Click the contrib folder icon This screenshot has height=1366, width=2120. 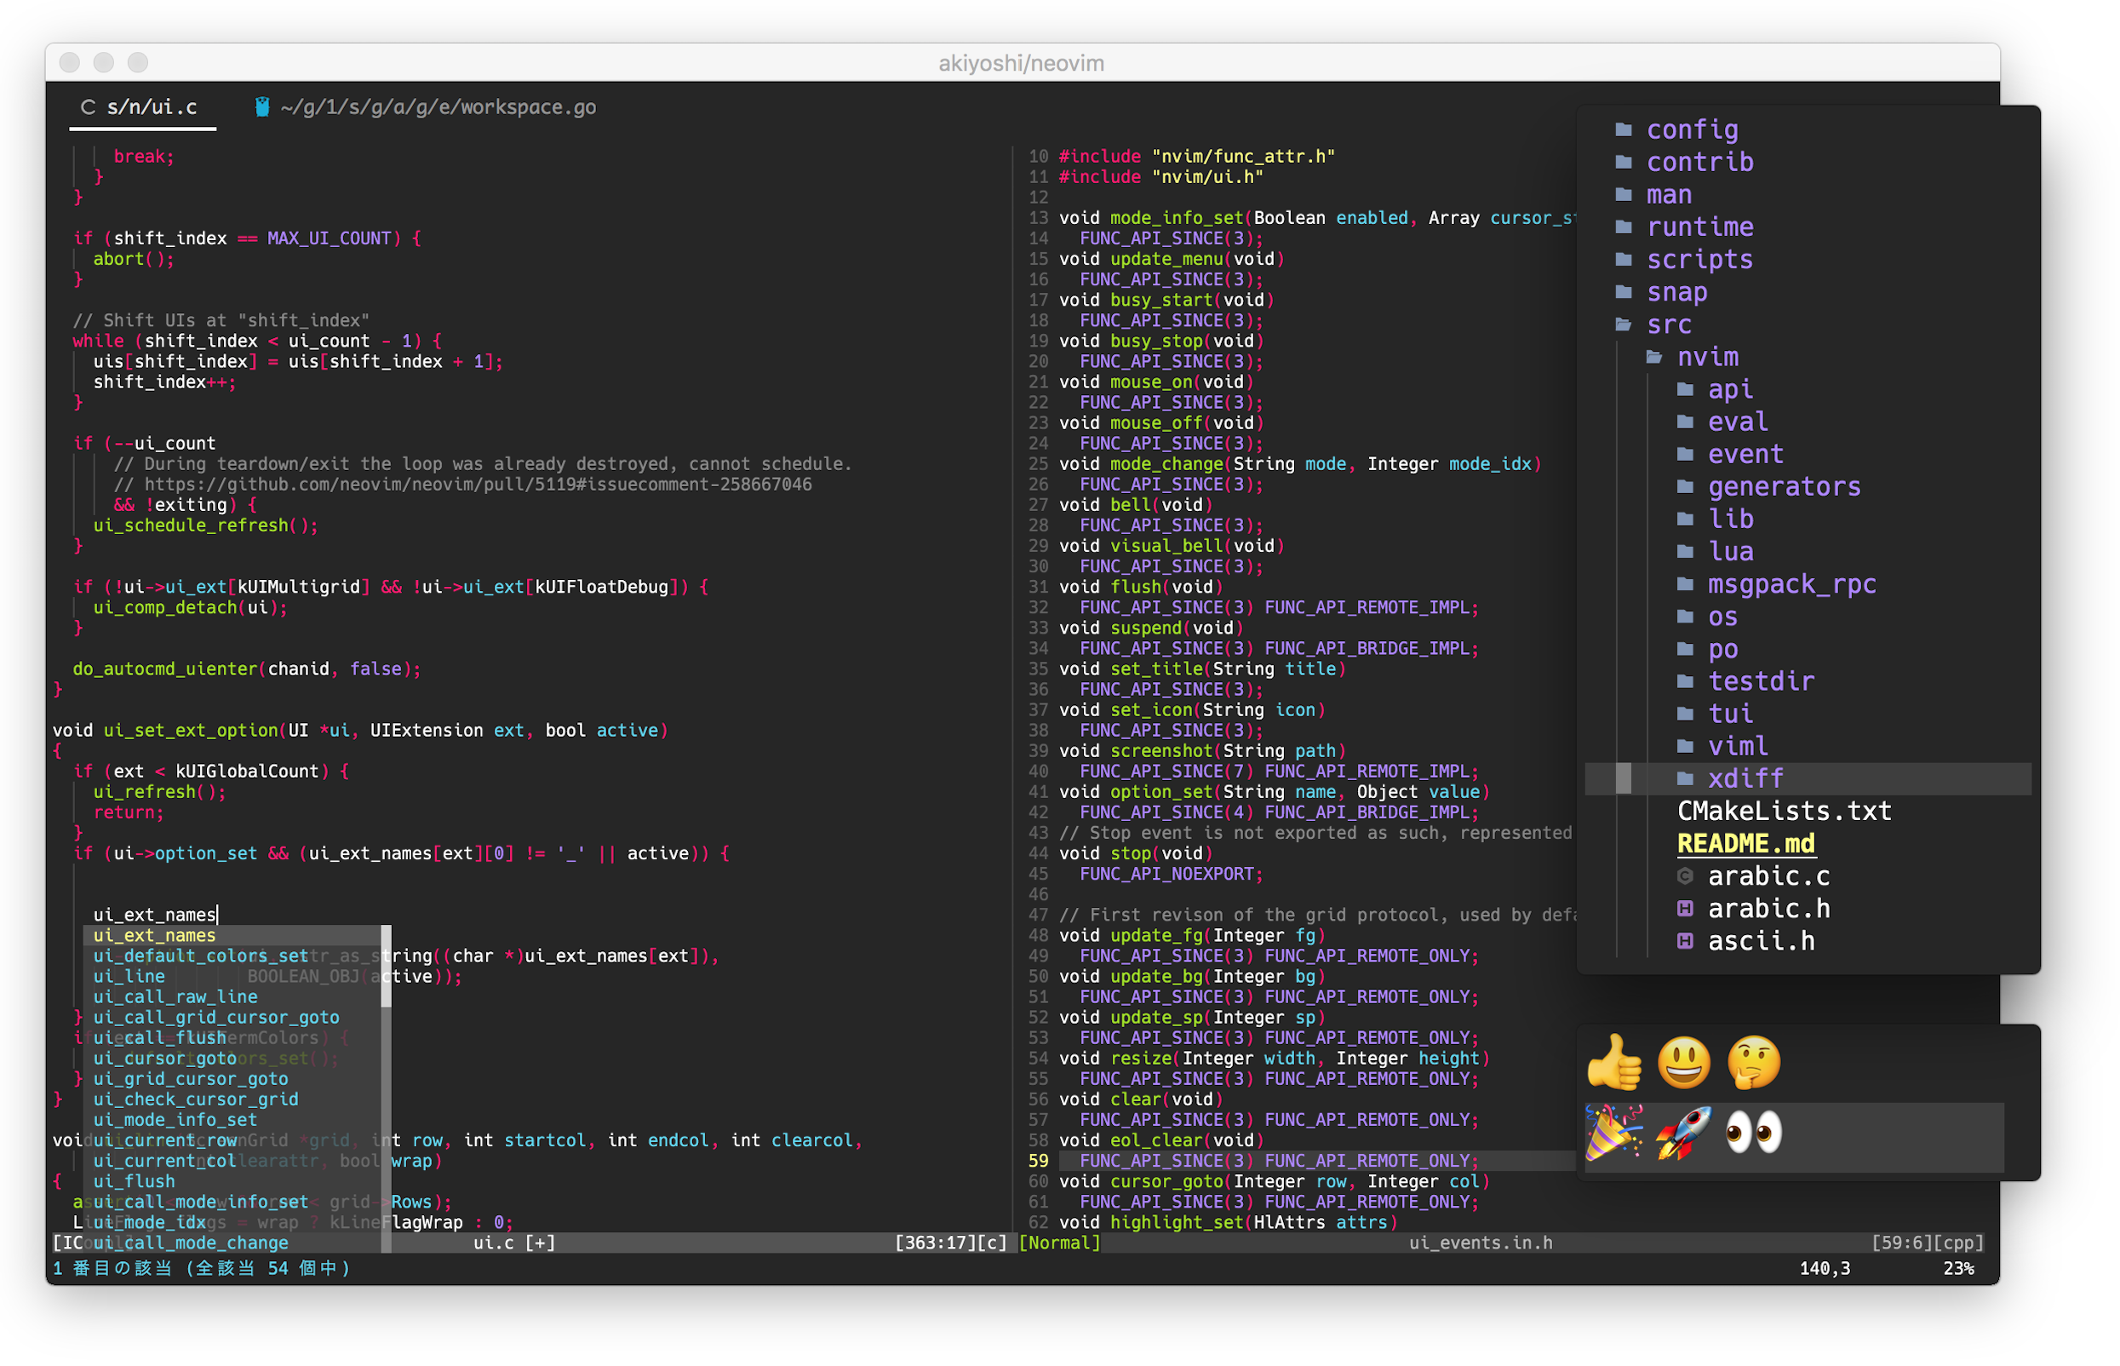point(1624,163)
